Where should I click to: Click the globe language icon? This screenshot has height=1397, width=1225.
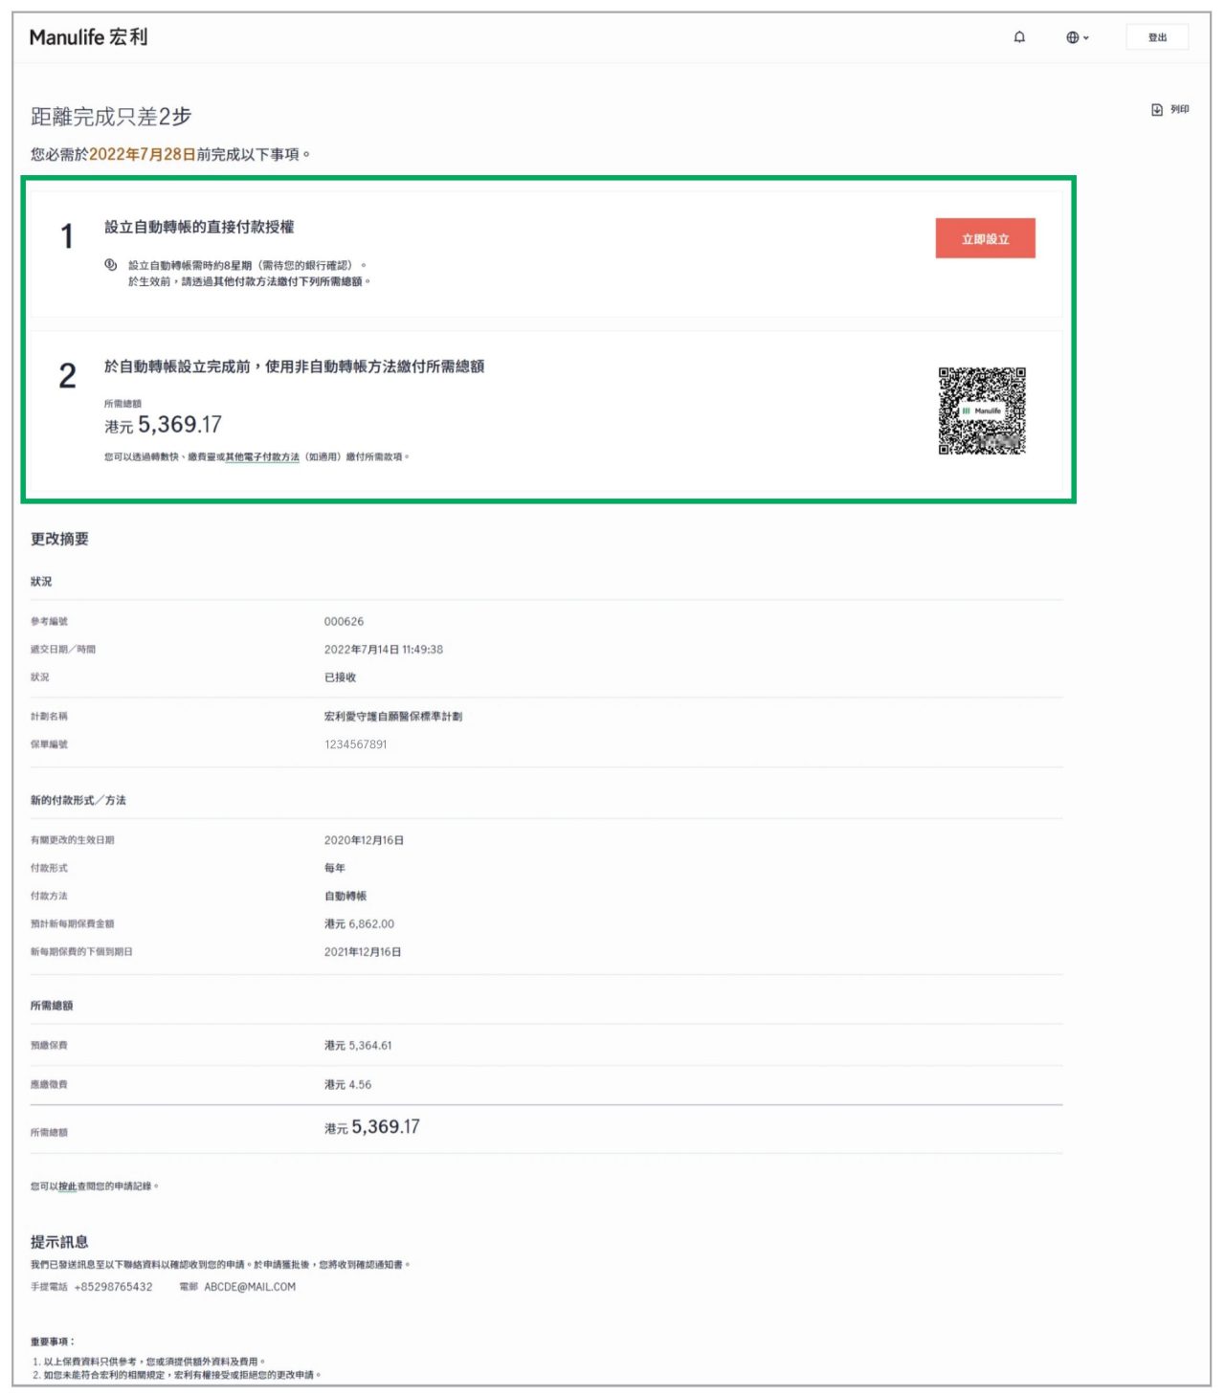click(x=1073, y=37)
